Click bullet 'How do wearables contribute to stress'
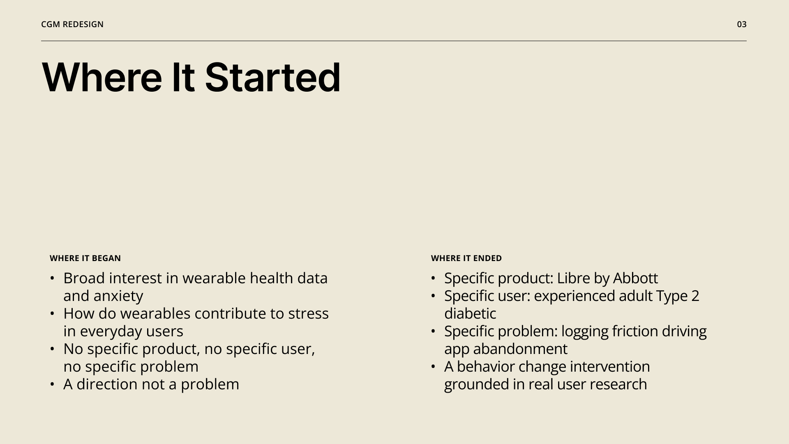Image resolution: width=789 pixels, height=444 pixels. point(196,314)
